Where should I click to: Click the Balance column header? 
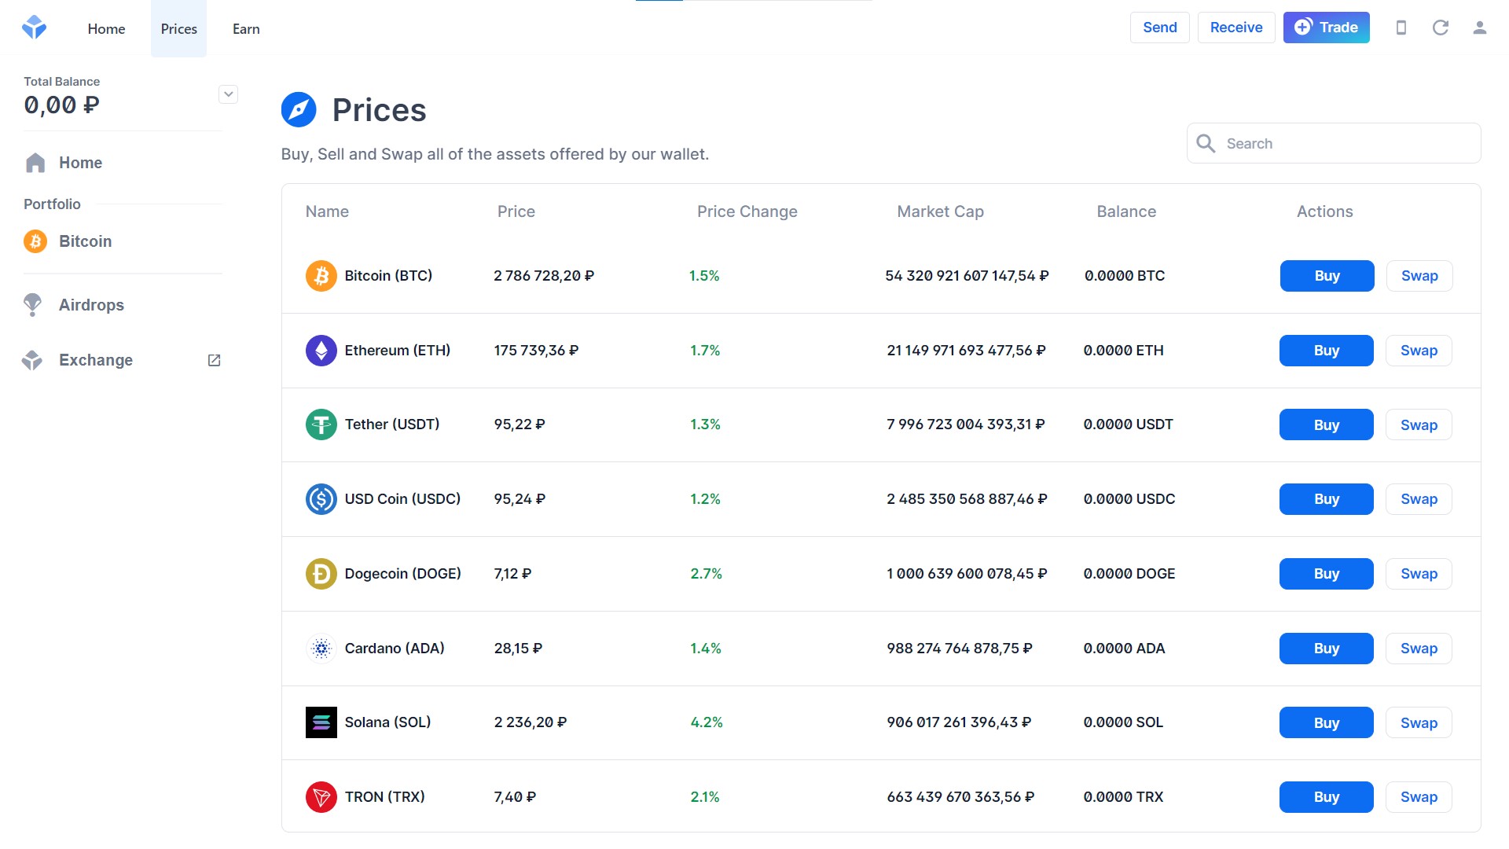click(x=1126, y=211)
